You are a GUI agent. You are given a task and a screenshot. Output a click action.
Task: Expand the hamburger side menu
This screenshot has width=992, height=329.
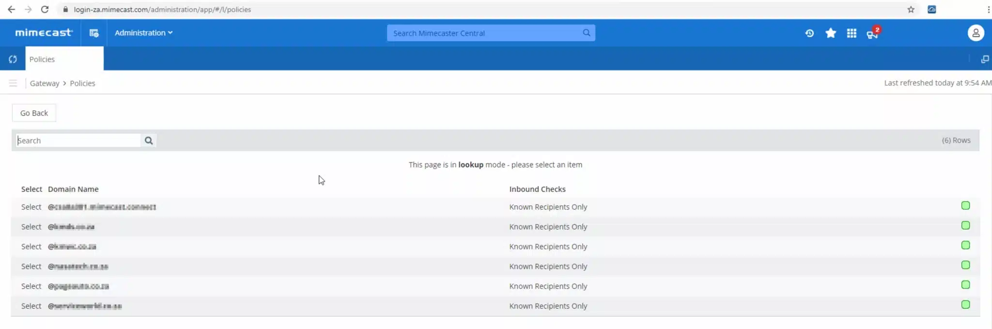coord(13,83)
